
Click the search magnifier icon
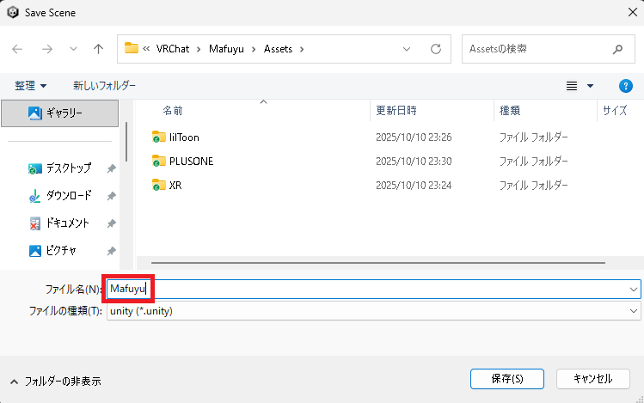617,49
